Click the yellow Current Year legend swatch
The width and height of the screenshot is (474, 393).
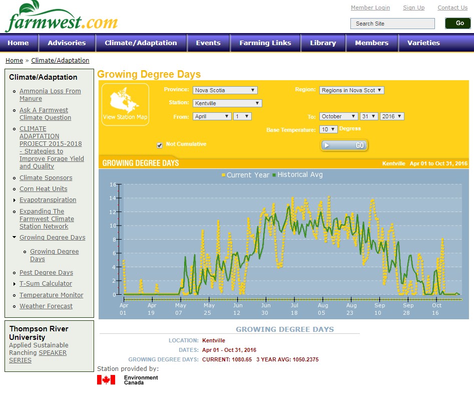[223, 175]
